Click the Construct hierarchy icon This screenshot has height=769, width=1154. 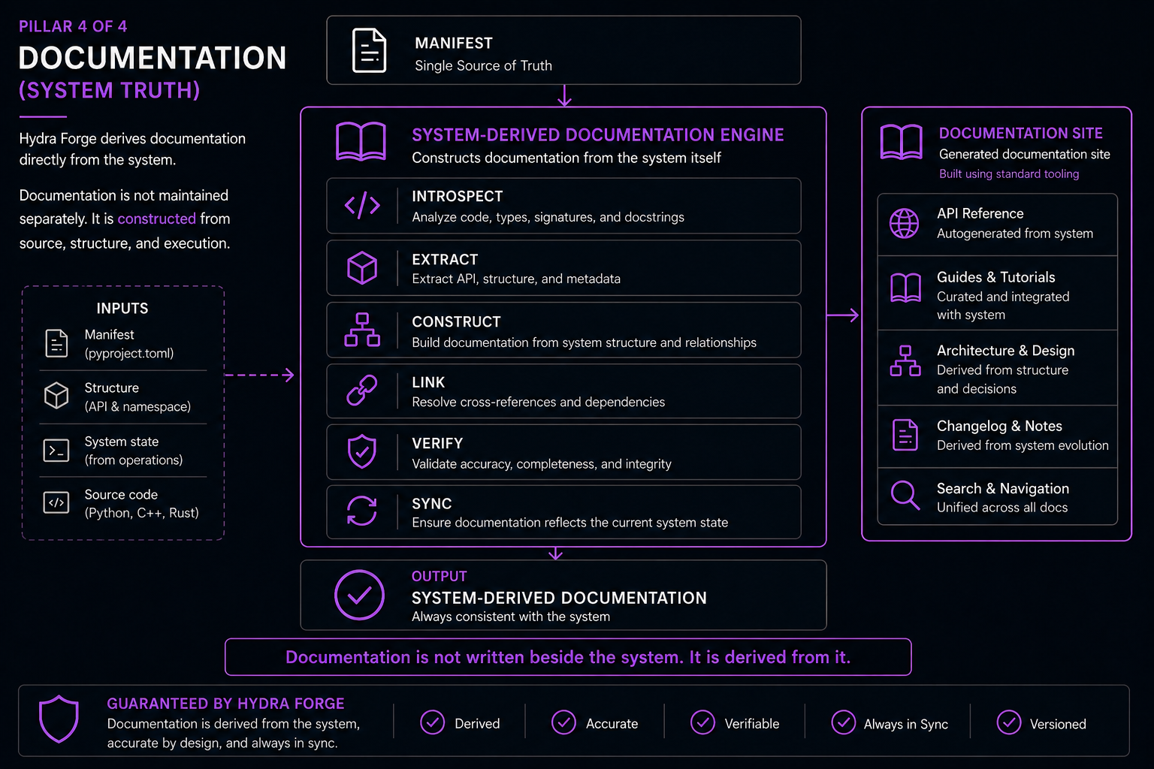tap(362, 330)
